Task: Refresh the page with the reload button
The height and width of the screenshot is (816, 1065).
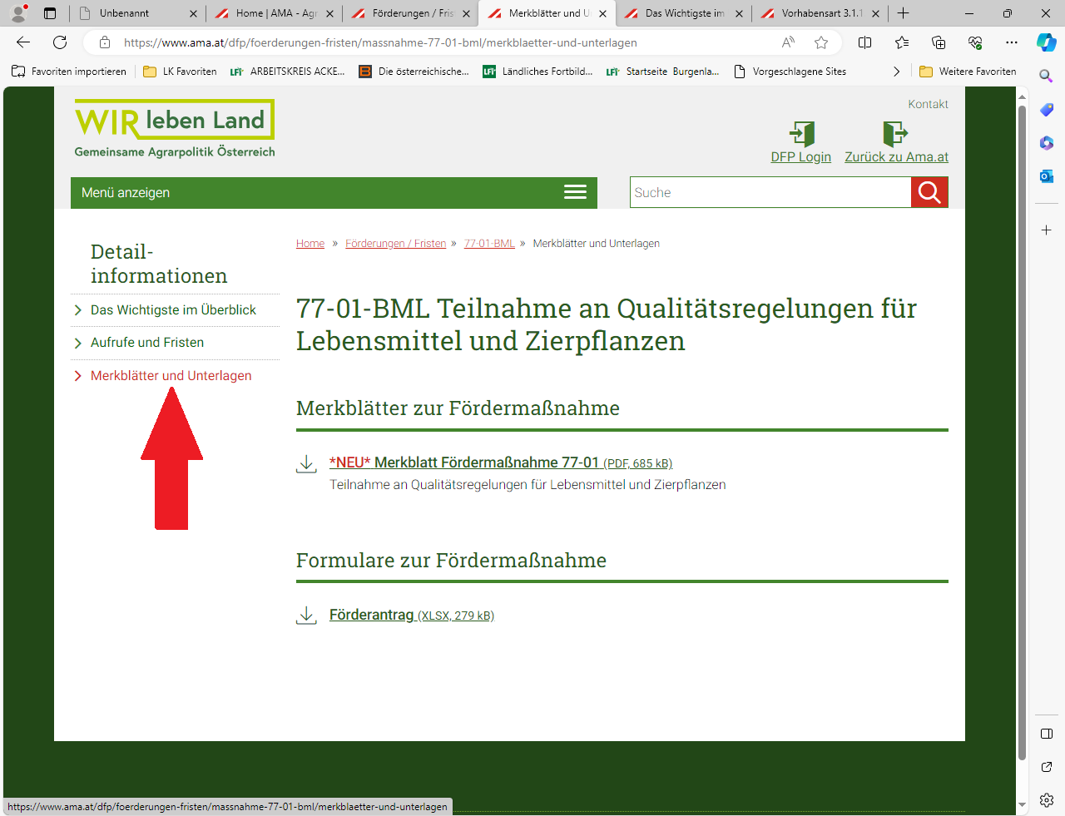Action: [60, 42]
